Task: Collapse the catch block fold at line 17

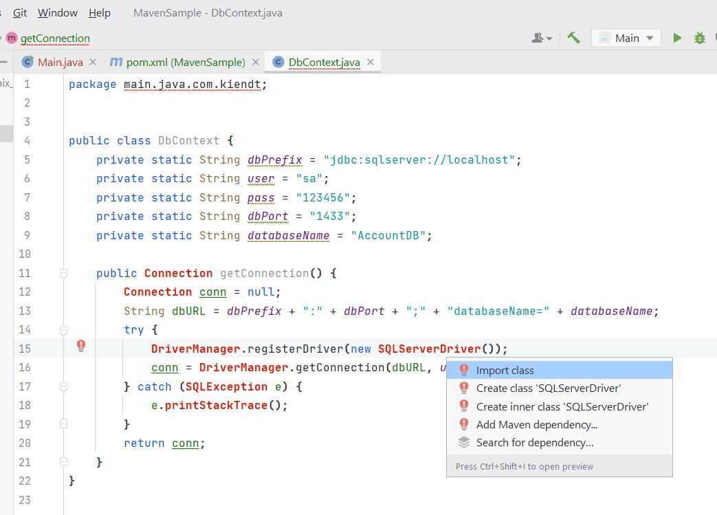Action: (x=64, y=387)
